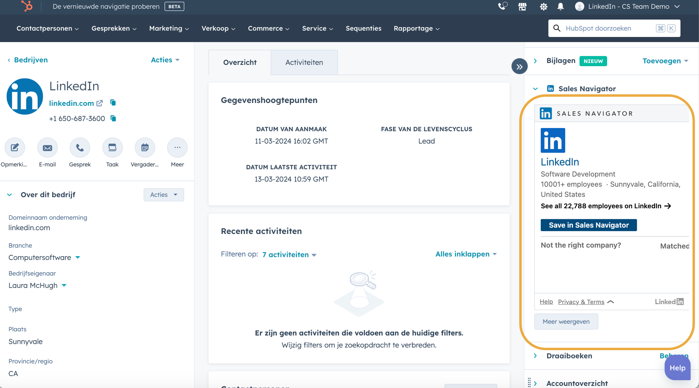This screenshot has width=699, height=388.
Task: Open the Commerce menu
Action: click(268, 28)
